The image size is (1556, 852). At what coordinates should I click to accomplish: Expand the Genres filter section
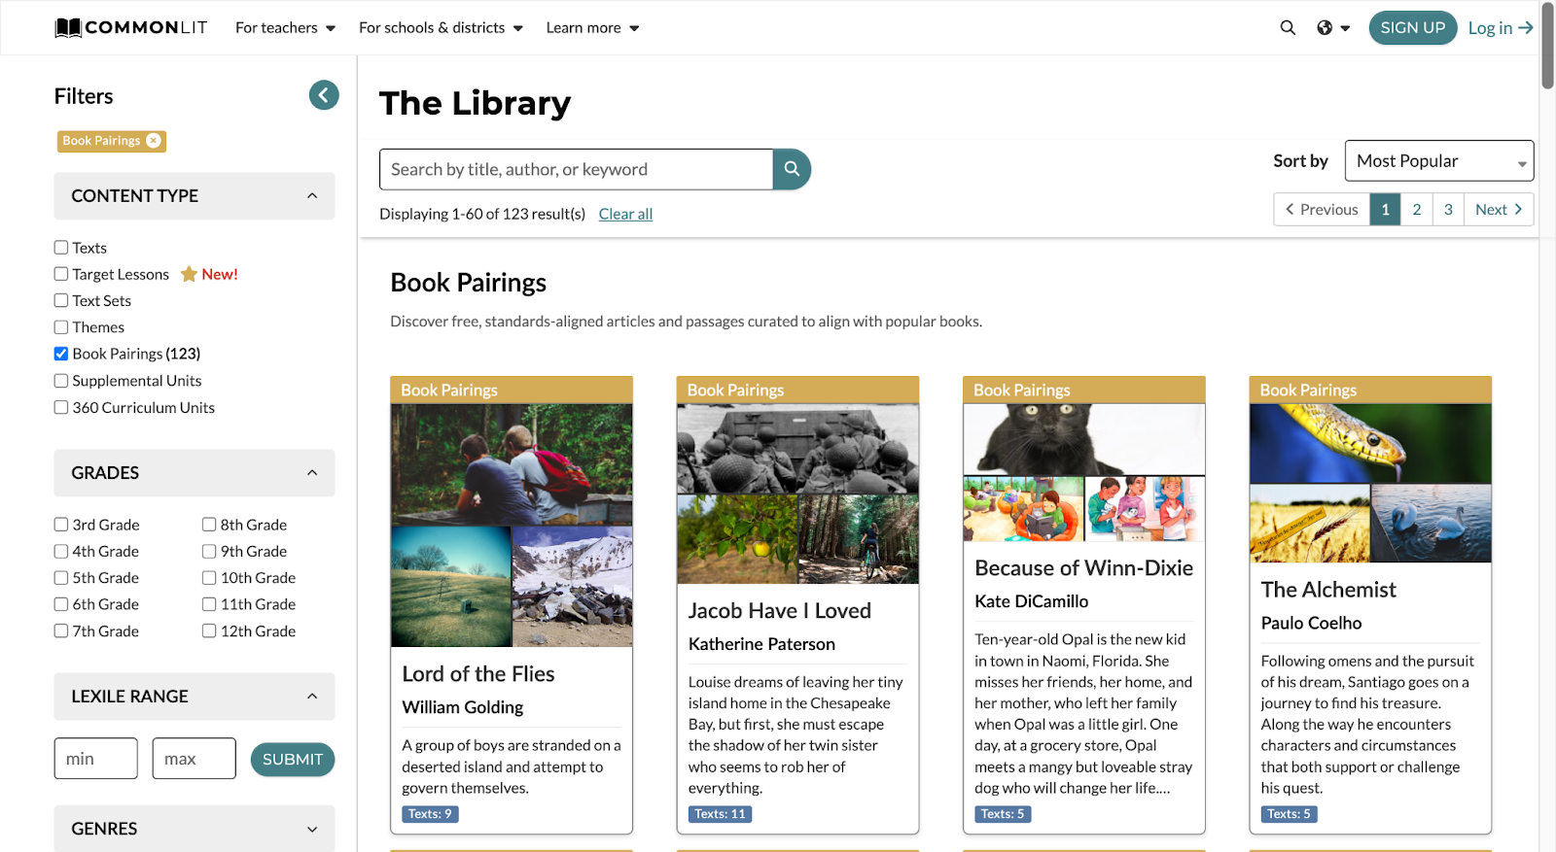[194, 828]
